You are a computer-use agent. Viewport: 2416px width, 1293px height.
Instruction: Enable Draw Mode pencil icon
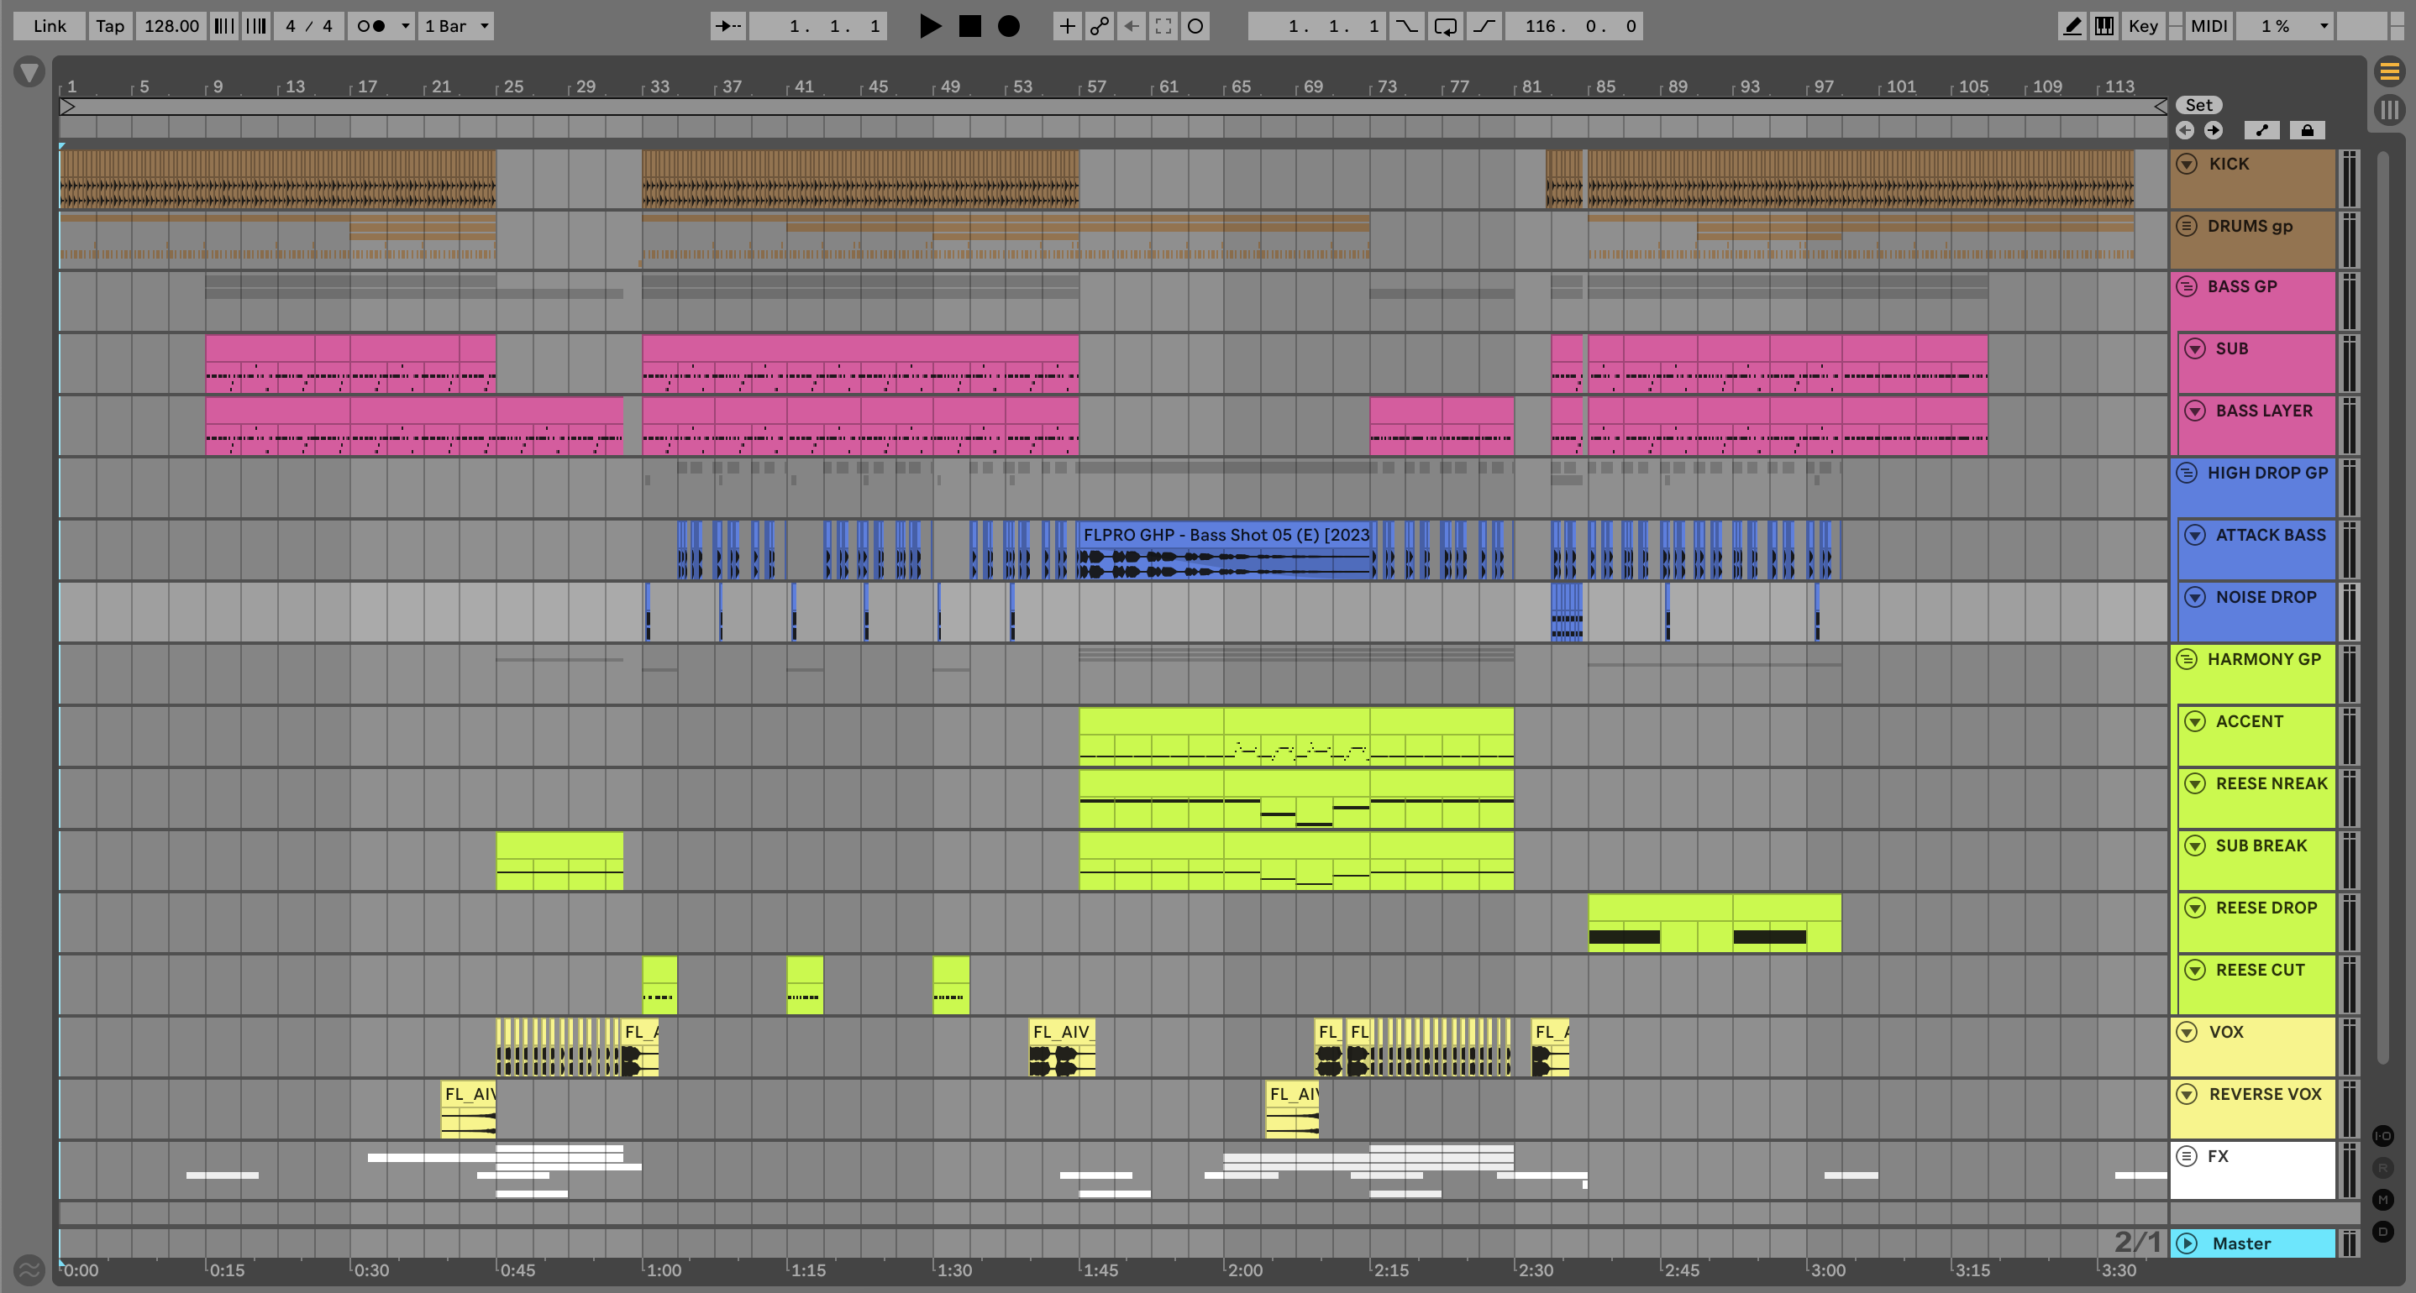click(2072, 26)
